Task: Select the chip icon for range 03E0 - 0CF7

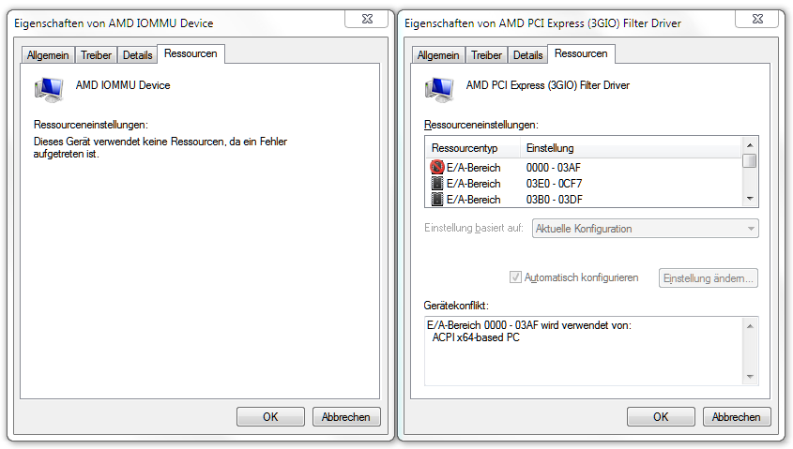Action: pyautogui.click(x=437, y=184)
